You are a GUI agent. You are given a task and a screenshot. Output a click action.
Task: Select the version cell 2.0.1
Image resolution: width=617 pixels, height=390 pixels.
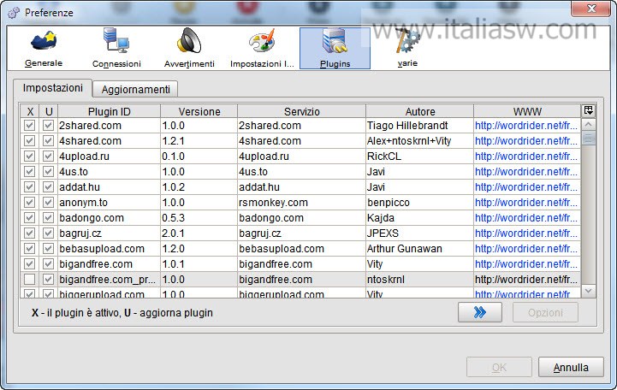(199, 233)
